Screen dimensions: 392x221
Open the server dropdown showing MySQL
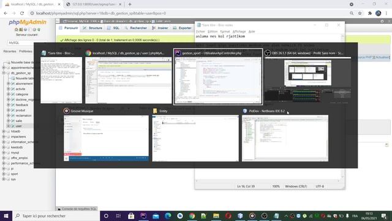[27, 43]
